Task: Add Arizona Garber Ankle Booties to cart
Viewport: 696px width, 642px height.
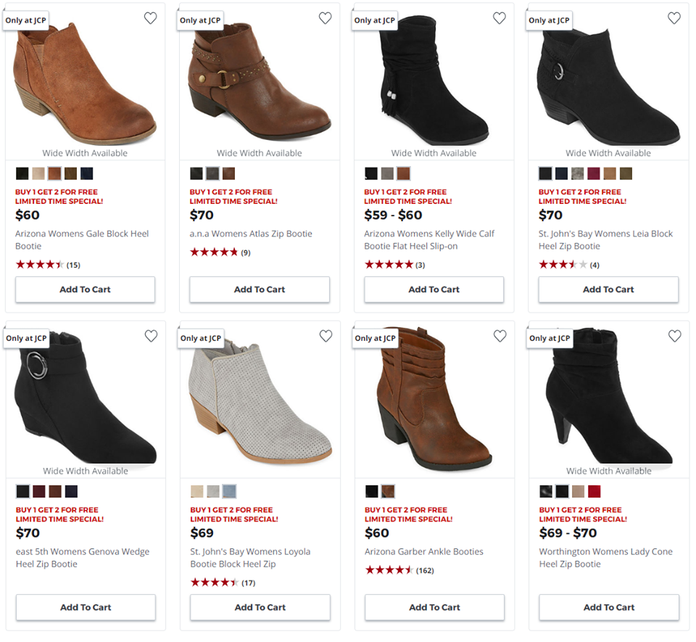Action: [x=434, y=607]
